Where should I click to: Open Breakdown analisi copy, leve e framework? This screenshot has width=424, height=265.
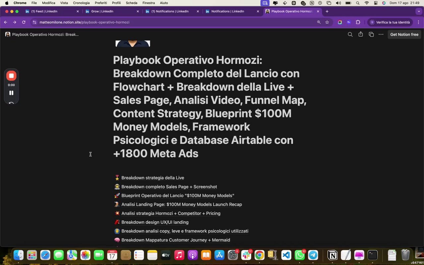click(x=185, y=231)
